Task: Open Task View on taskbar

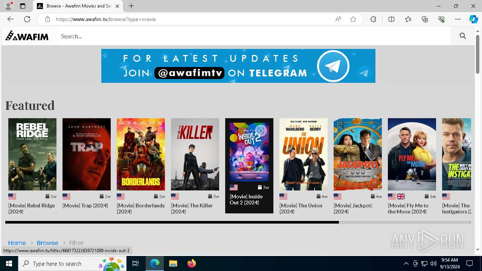Action: (136, 263)
